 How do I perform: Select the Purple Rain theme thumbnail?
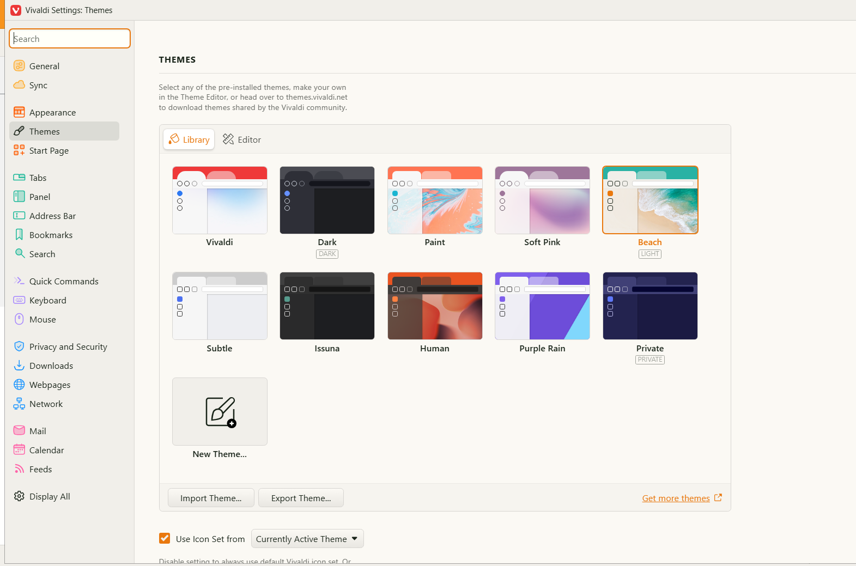pos(542,306)
